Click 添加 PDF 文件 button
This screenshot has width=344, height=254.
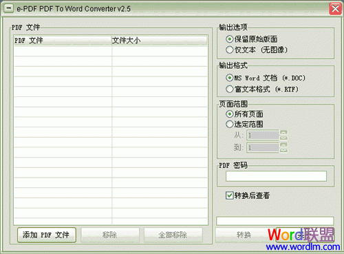[x=47, y=235]
